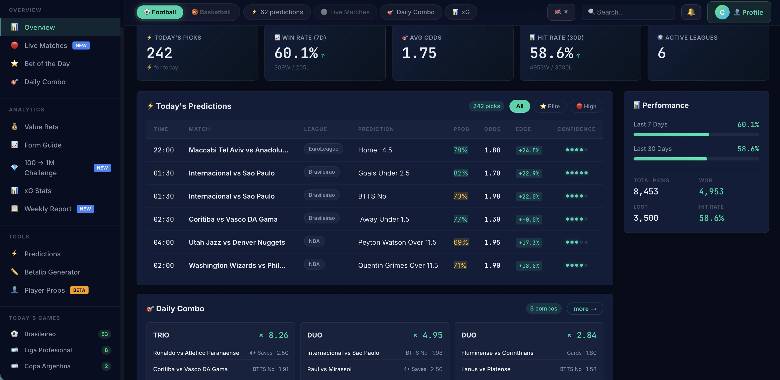780x380 pixels.
Task: Open the xG tab in top bar
Action: coord(461,12)
